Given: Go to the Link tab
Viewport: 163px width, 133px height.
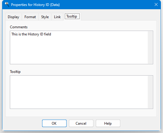Looking at the screenshot, I should click(x=57, y=17).
